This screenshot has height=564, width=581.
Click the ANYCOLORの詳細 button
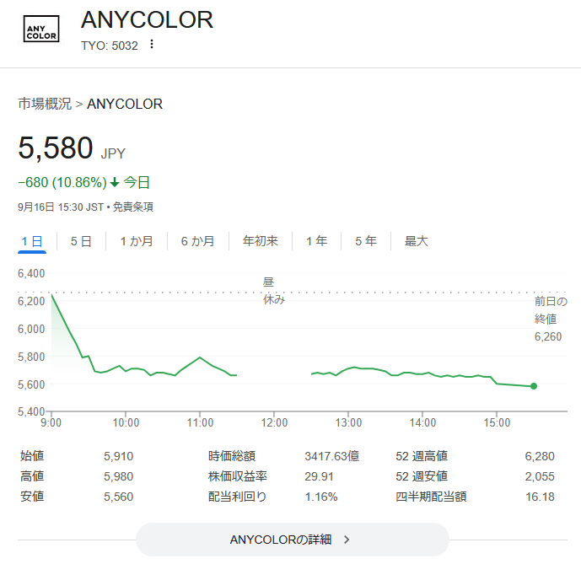(292, 540)
